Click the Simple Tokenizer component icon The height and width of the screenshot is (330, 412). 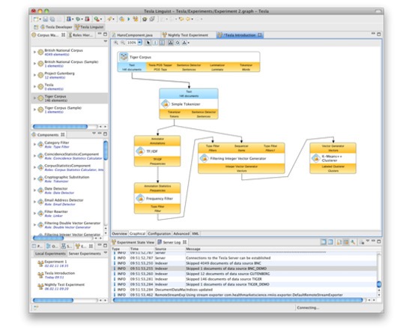click(166, 104)
